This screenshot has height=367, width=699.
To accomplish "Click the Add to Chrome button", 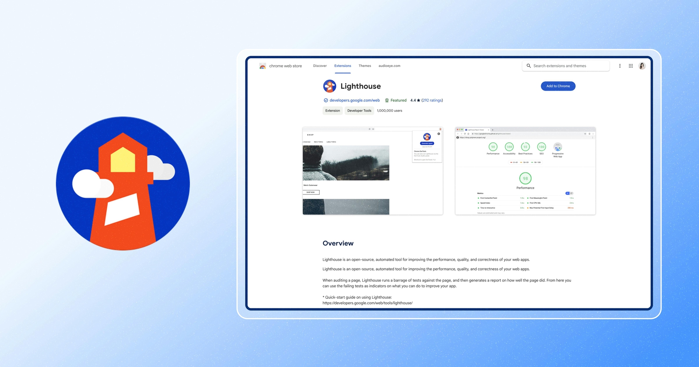I will point(558,86).
